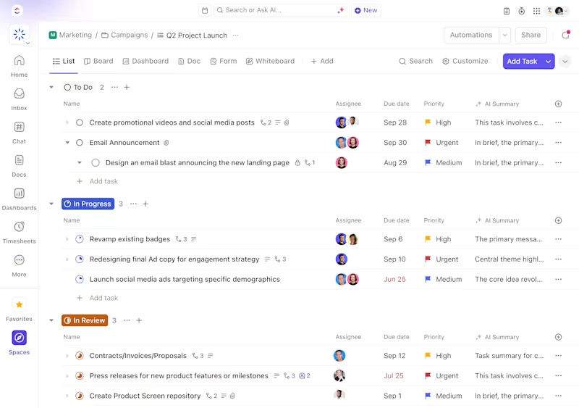The image size is (579, 408).
Task: Open Home in the sidebar
Action: point(20,66)
